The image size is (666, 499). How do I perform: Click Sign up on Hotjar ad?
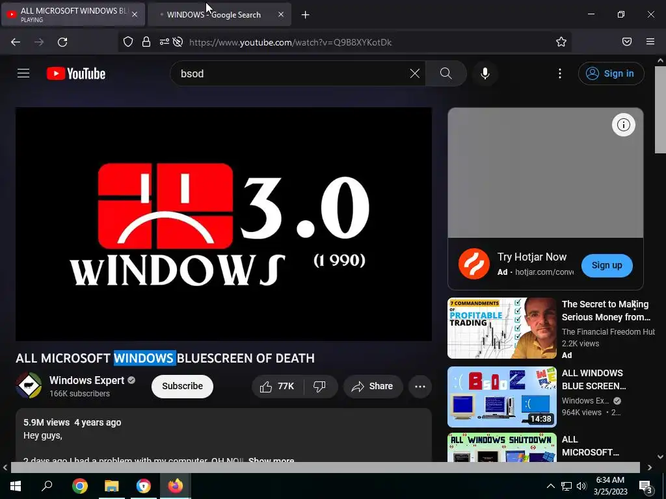pyautogui.click(x=607, y=265)
